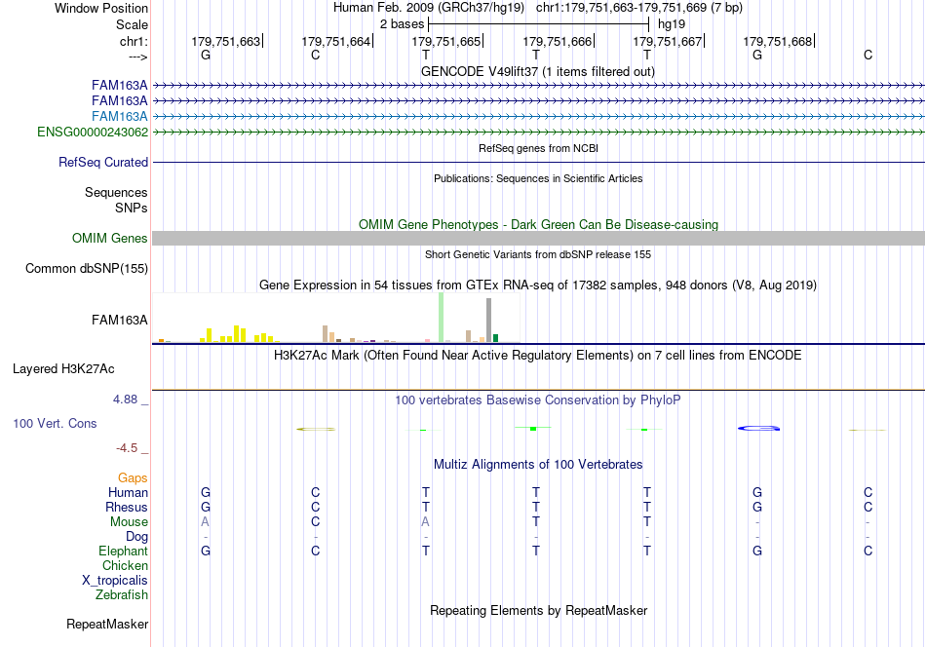Open the ENSG00000243062 gene label
Screen dimensions: 926x647
point(93,133)
